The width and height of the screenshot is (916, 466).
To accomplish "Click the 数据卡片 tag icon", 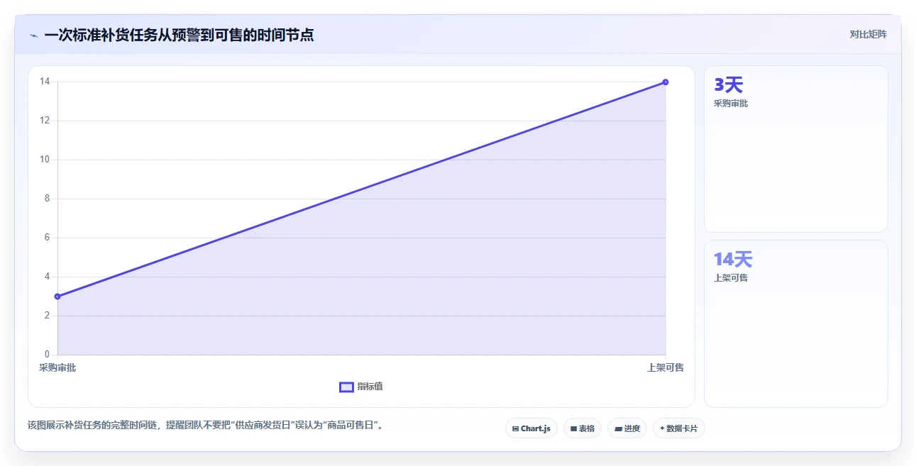I will pos(662,428).
